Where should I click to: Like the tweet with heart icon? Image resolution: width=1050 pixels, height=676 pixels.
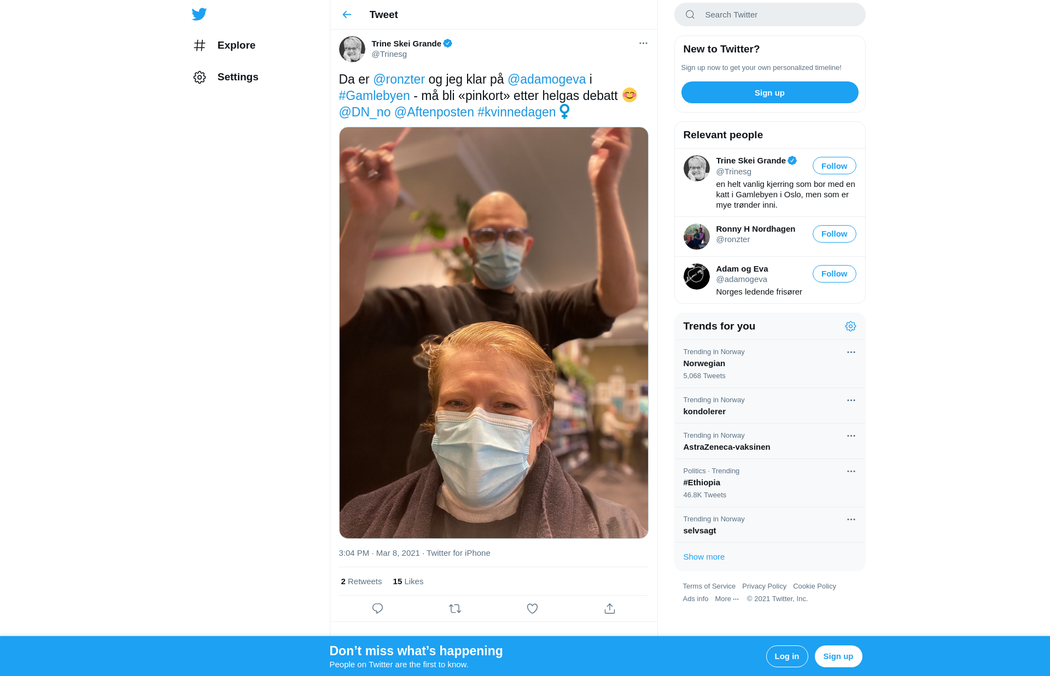532,608
